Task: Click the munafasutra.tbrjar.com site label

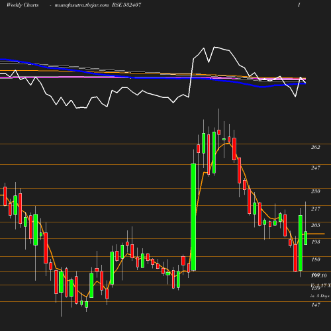Action: pos(81,5)
